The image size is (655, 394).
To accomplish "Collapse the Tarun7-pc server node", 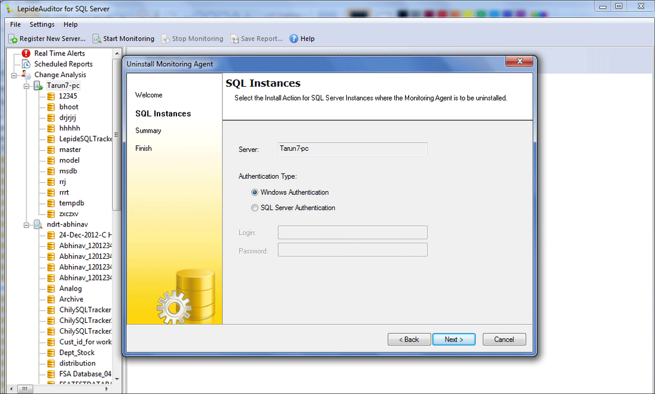I will (x=26, y=87).
